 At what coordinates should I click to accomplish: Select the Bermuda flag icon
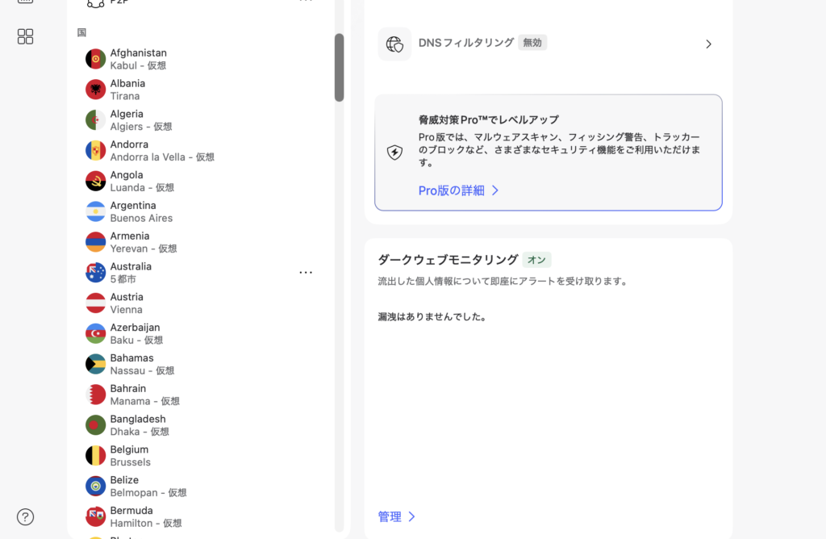click(96, 516)
